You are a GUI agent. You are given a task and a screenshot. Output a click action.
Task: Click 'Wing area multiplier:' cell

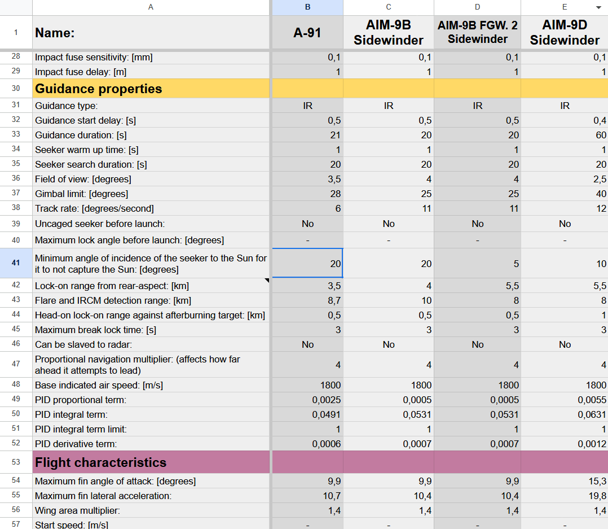151,510
